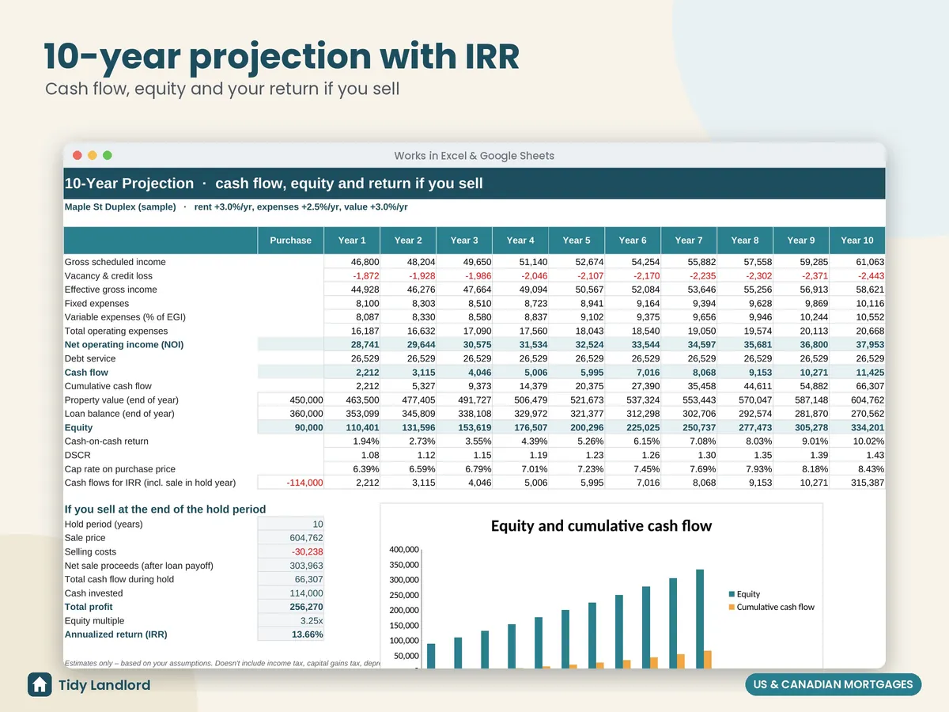
Task: Click the Cash invested value 114,000
Action: [291, 593]
